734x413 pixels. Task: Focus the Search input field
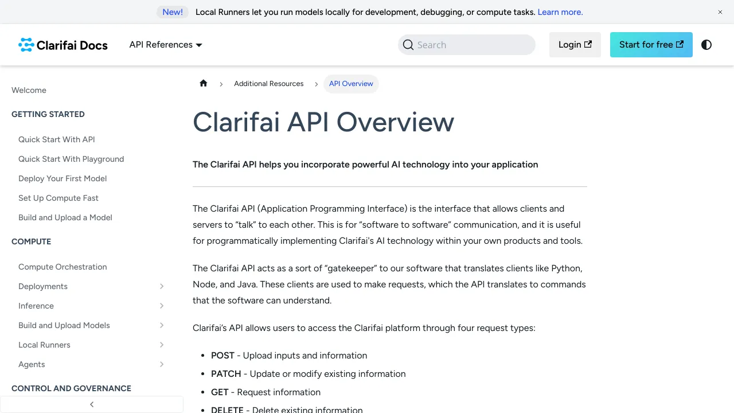coord(467,45)
